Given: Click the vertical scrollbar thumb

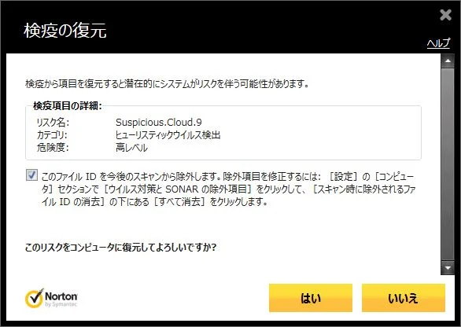Looking at the screenshot, I should [448, 164].
